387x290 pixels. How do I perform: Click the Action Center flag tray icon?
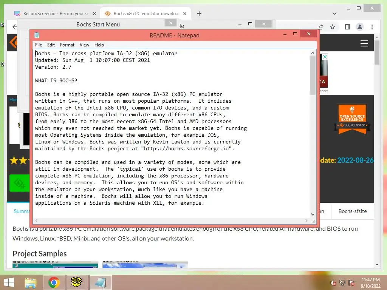(x=351, y=282)
